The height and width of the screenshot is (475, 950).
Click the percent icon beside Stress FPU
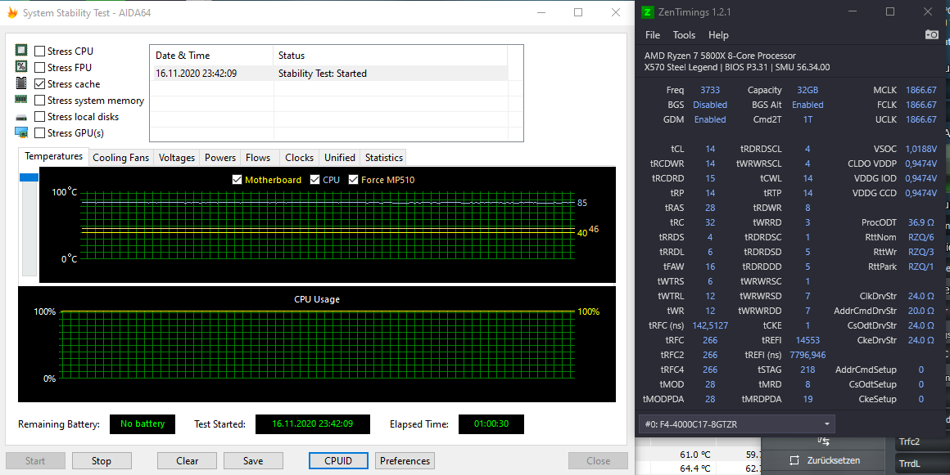point(21,67)
